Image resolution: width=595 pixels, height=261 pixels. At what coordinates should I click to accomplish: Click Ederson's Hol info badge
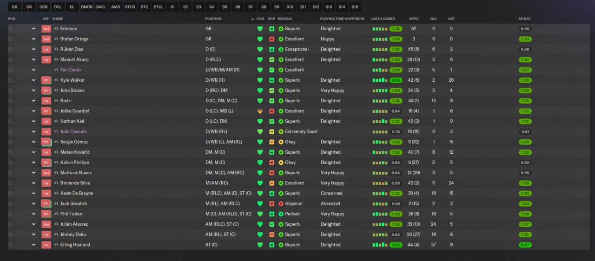point(46,29)
